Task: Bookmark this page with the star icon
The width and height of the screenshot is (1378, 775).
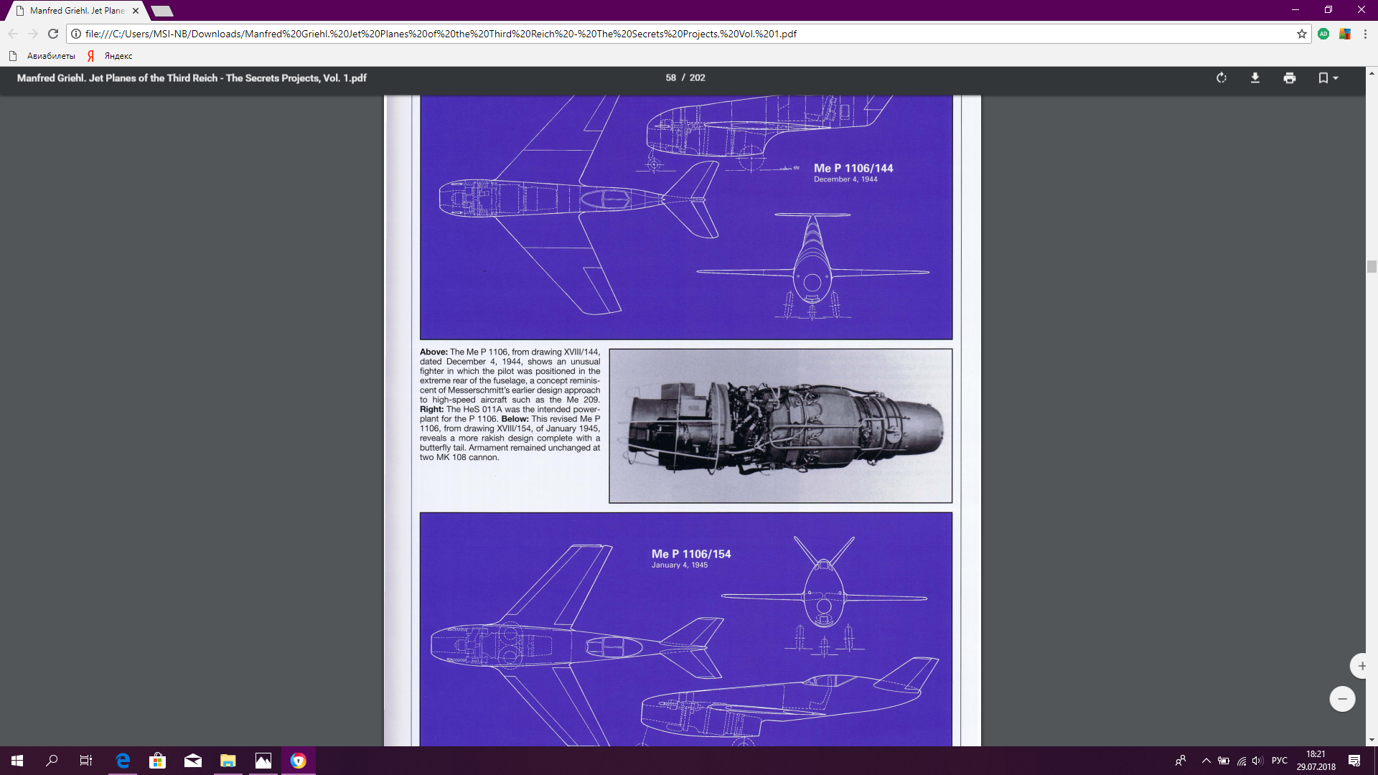Action: 1301,34
